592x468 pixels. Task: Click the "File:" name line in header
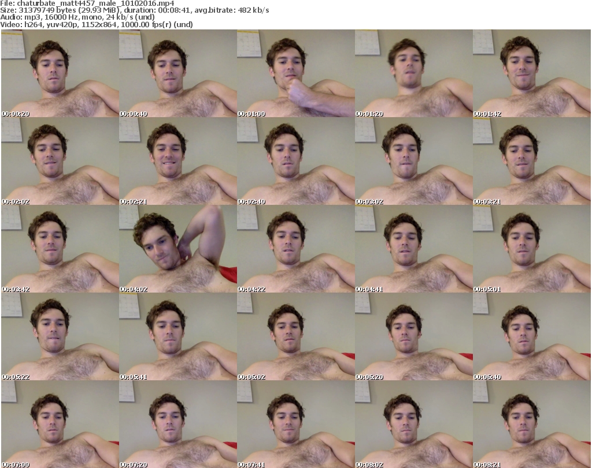87,3
